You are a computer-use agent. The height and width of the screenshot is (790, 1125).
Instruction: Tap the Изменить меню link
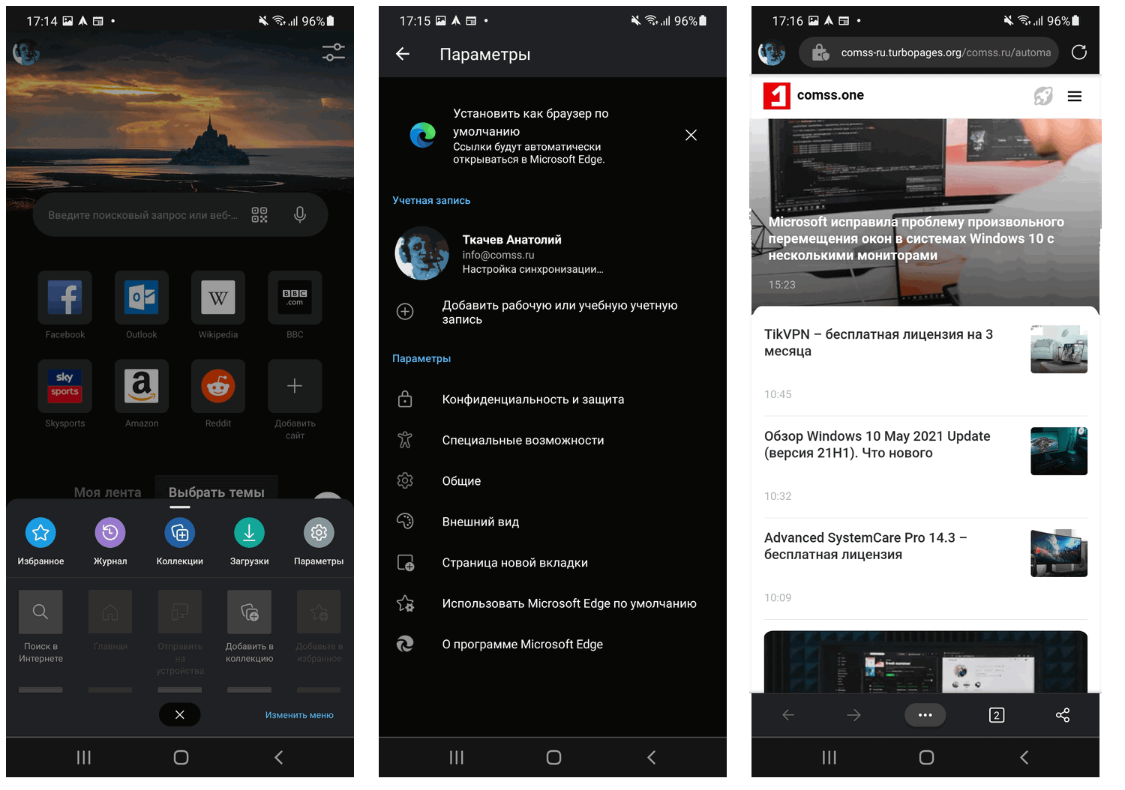pyautogui.click(x=299, y=715)
